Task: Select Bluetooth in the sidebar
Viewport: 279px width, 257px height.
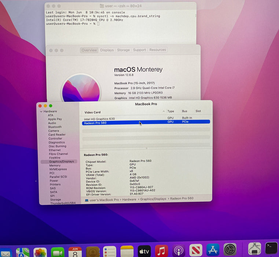Action: pos(55,127)
